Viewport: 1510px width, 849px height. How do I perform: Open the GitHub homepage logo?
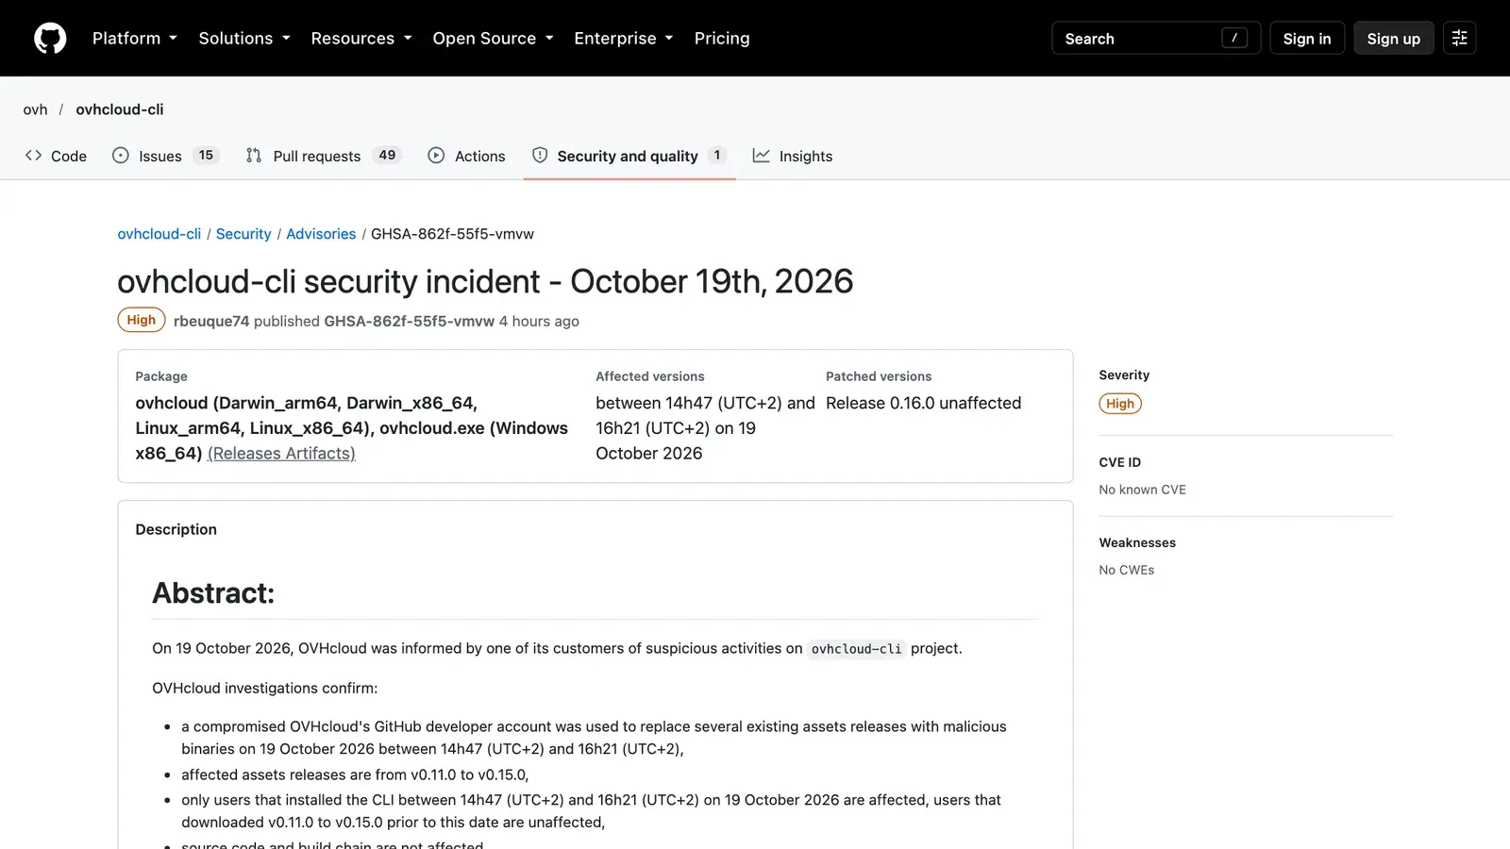(x=50, y=39)
